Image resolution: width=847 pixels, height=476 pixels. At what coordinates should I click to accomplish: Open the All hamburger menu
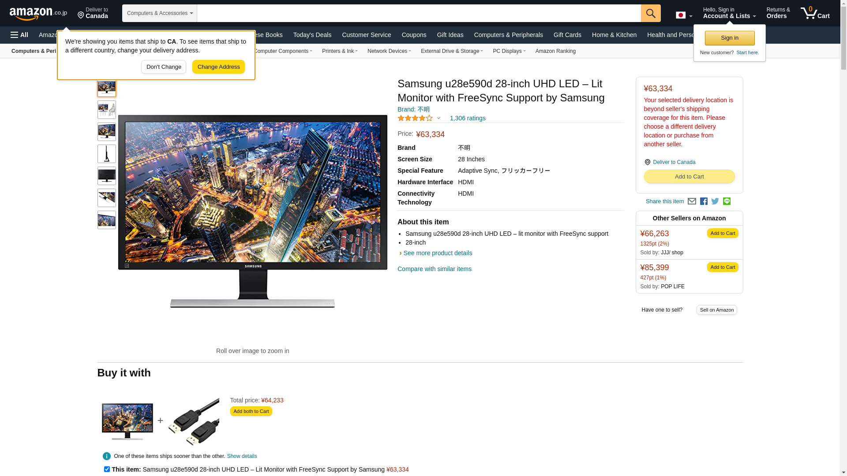coord(19,35)
